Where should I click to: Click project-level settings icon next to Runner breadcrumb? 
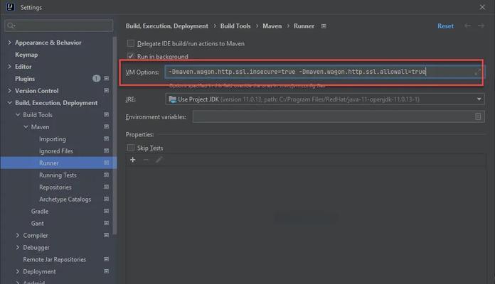pyautogui.click(x=324, y=26)
